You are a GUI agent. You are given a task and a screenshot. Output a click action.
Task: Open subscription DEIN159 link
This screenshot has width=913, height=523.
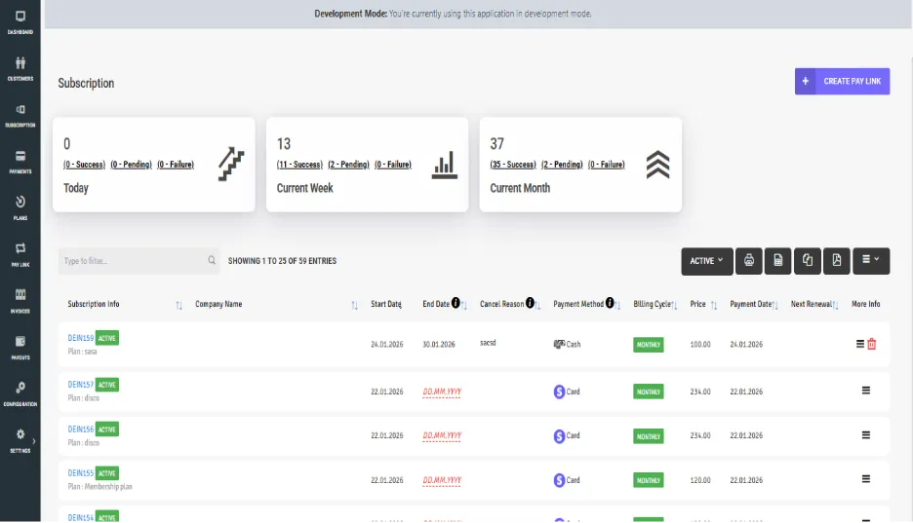[x=80, y=338]
